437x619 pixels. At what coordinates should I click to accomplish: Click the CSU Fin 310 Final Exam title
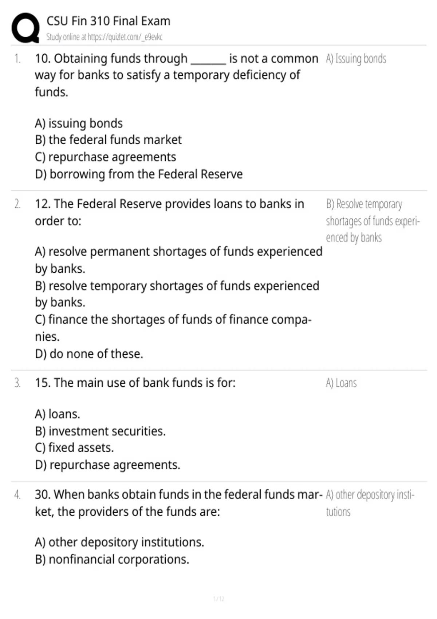tap(108, 21)
